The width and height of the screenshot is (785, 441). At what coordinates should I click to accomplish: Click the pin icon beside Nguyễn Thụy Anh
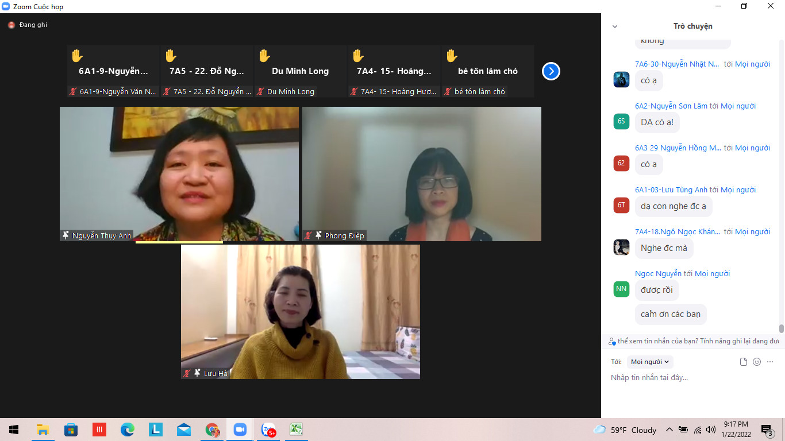coord(66,235)
